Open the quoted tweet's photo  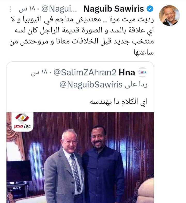point(80,158)
